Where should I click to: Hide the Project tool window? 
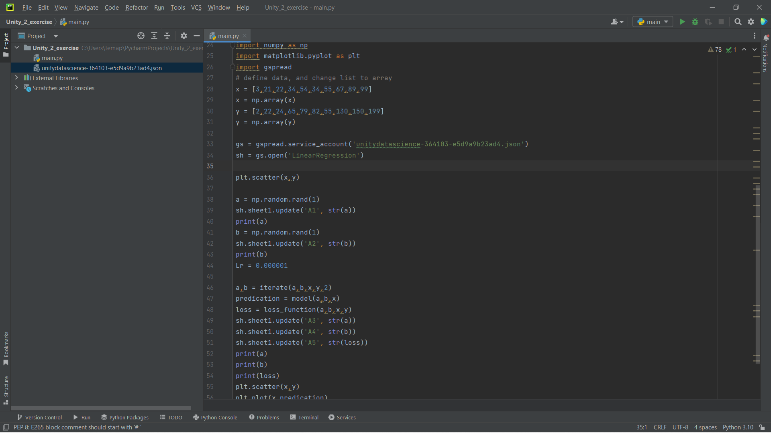pyautogui.click(x=197, y=36)
